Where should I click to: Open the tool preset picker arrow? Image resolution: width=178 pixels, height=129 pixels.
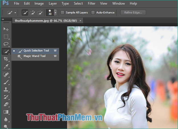click(x=15, y=13)
